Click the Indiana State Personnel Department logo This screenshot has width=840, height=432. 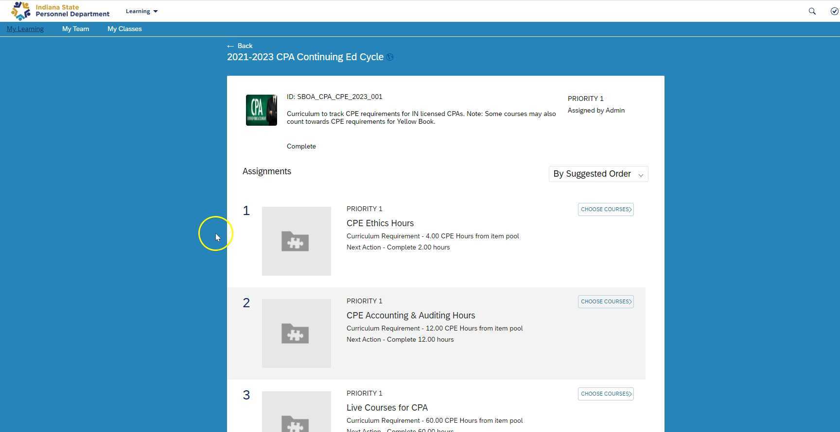coord(60,11)
